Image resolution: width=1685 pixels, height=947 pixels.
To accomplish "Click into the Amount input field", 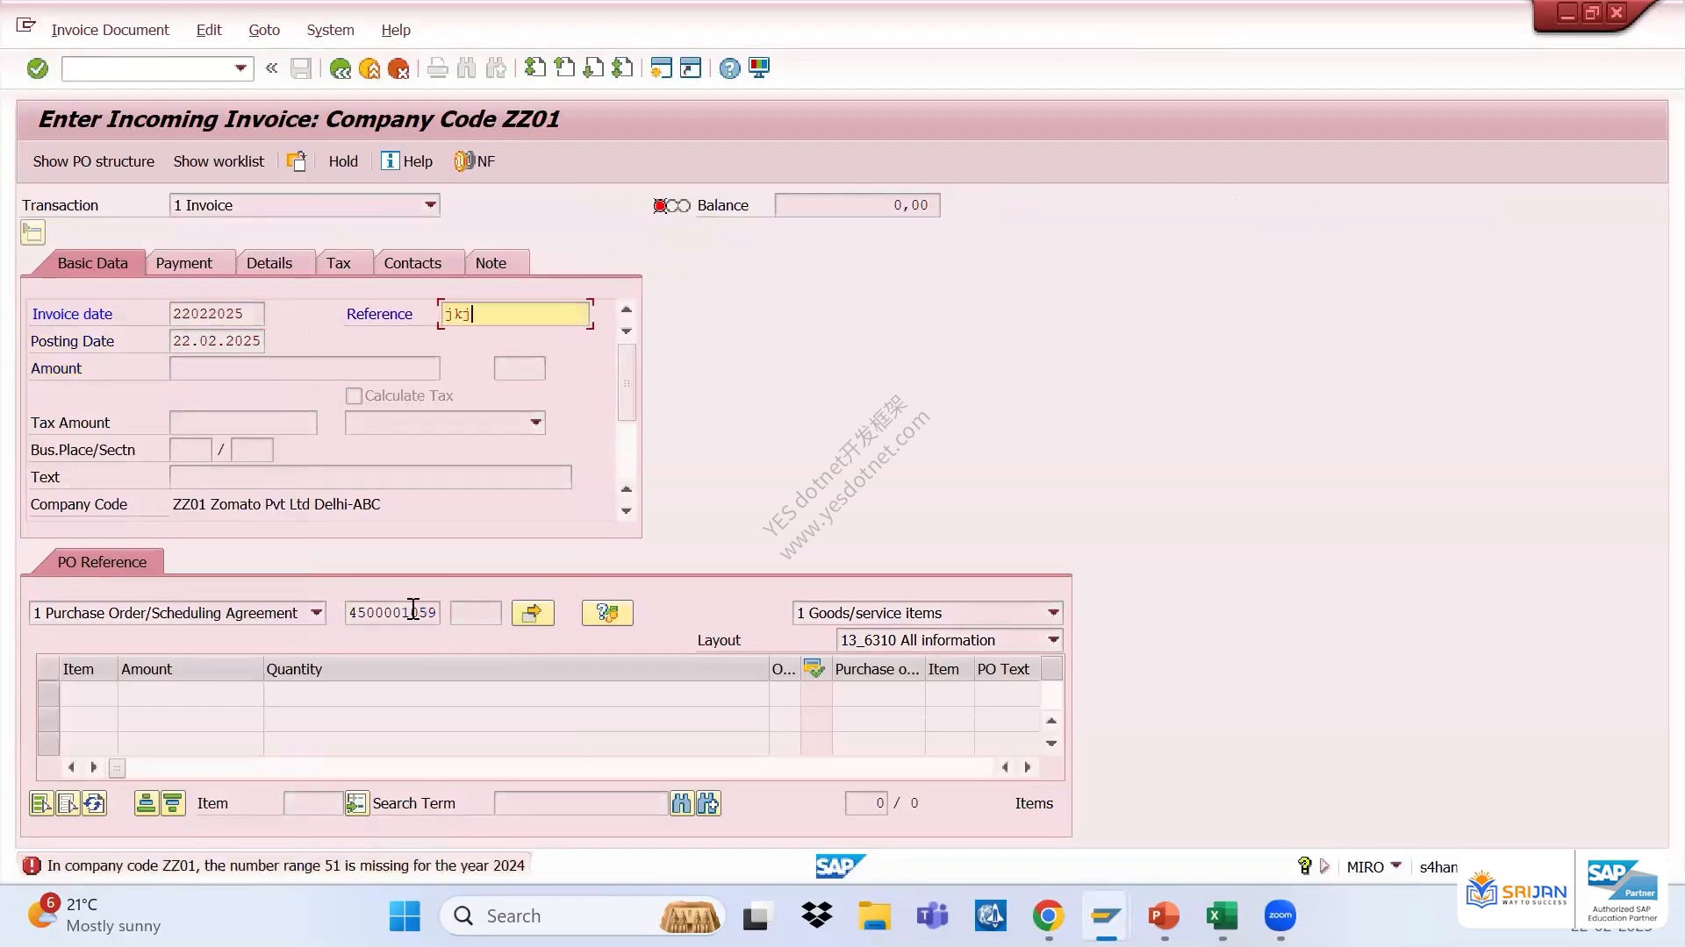I will 305,368.
